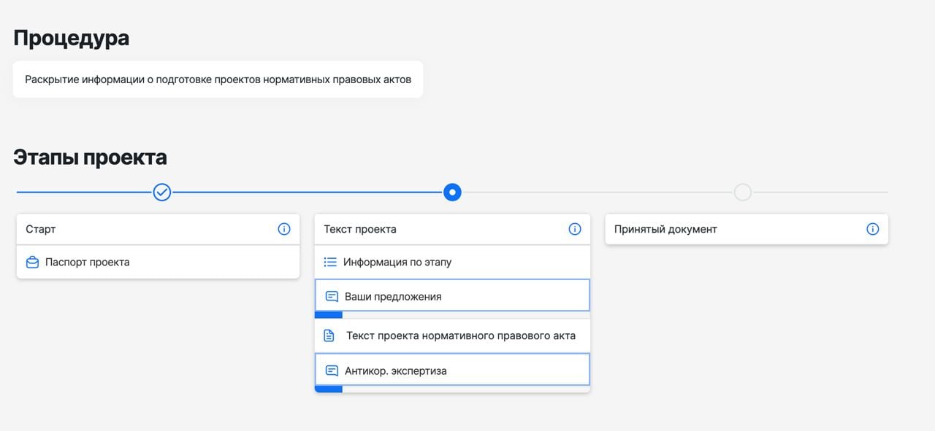
Task: Select the empty final stage circle
Action: pos(742,192)
